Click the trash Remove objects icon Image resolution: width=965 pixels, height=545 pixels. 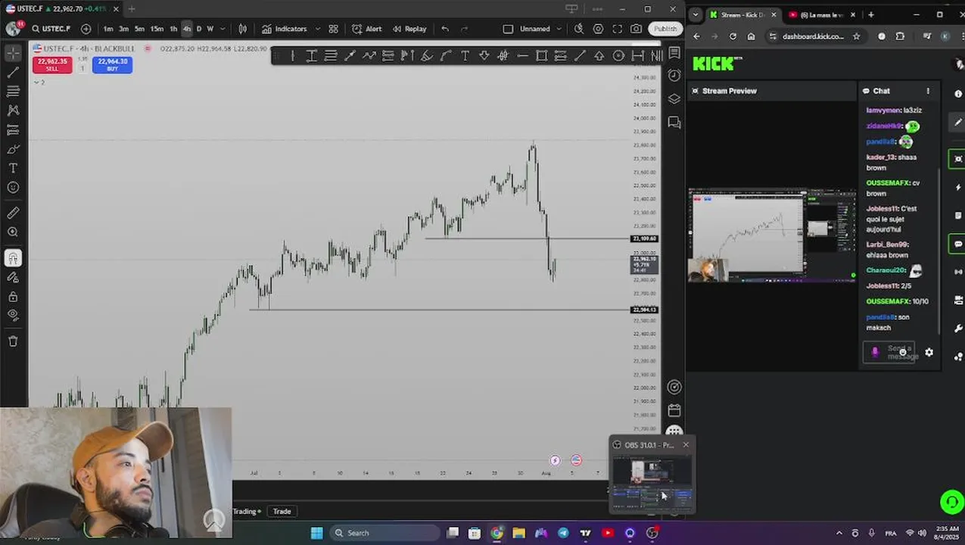pos(13,341)
